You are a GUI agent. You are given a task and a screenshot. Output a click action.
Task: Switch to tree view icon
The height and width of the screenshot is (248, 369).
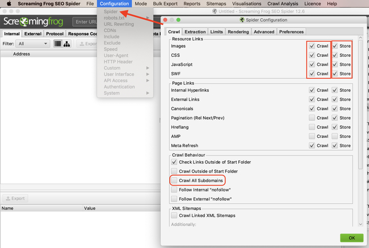pos(66,44)
